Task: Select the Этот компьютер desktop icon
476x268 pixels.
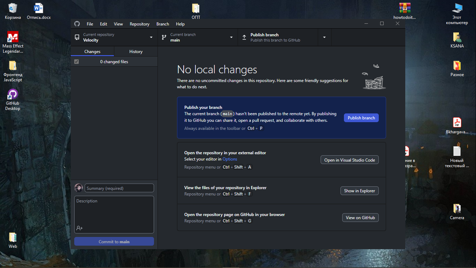Action: coord(457,14)
